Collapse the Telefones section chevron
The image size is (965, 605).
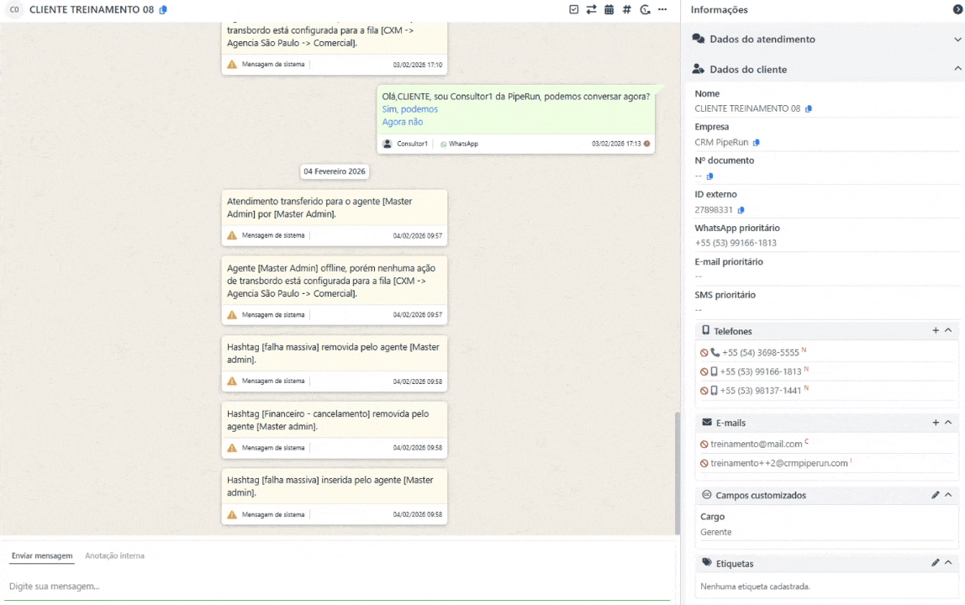click(x=948, y=331)
